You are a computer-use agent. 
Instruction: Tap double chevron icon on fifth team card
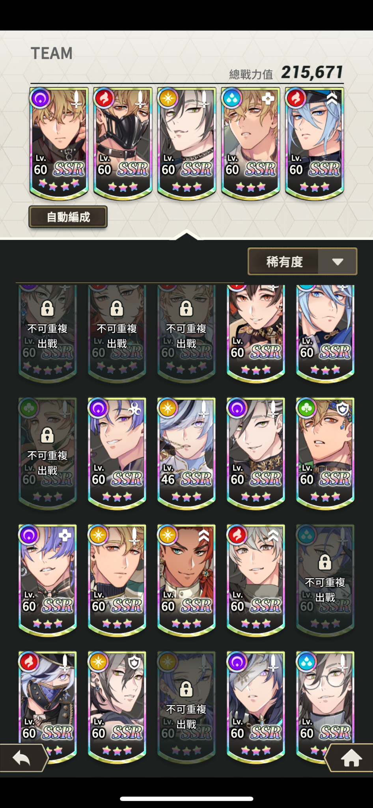coord(332,98)
